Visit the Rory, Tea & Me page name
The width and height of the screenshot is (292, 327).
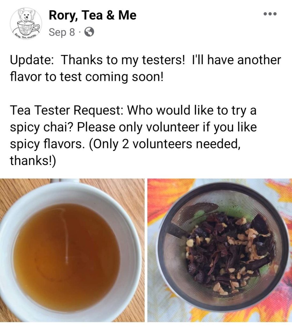(x=93, y=15)
